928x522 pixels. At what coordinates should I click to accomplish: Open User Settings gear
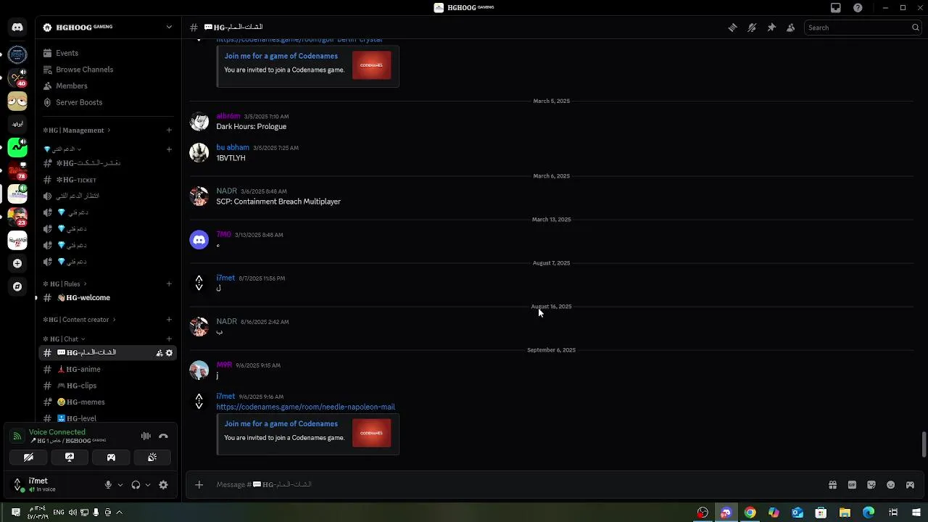163,485
